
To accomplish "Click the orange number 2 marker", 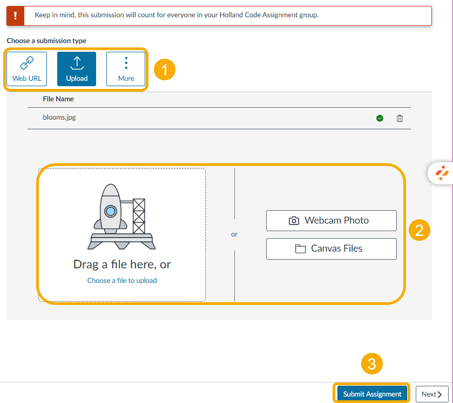I will click(x=420, y=230).
